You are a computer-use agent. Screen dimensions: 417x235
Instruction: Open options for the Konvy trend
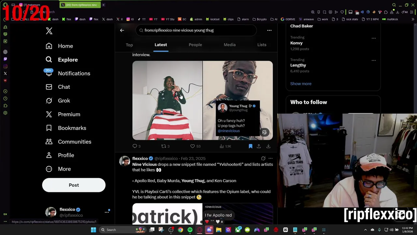click(374, 38)
